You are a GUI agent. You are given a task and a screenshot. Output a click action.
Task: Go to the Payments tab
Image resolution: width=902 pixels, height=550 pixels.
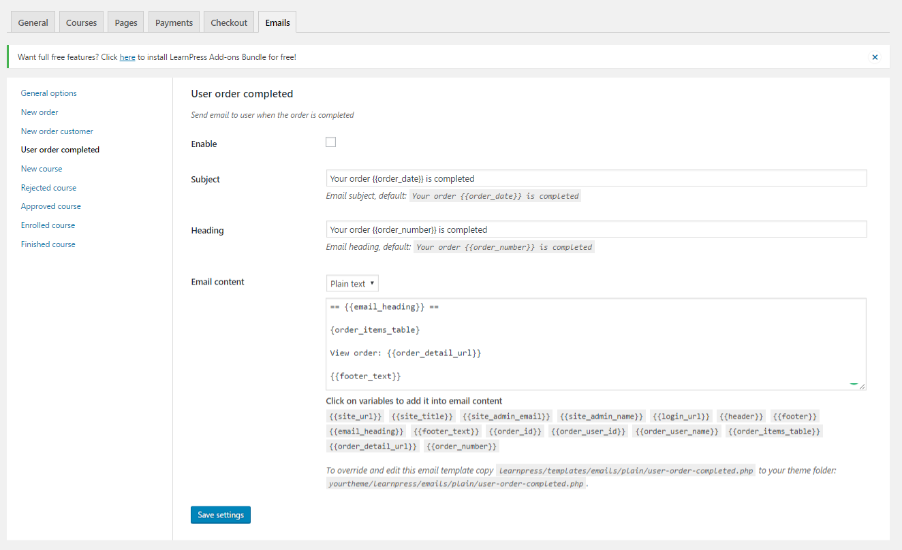(x=174, y=22)
